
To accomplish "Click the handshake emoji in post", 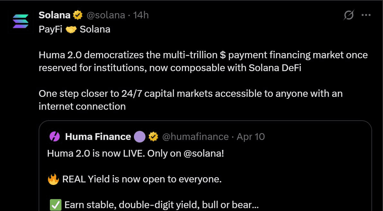I will pyautogui.click(x=71, y=30).
